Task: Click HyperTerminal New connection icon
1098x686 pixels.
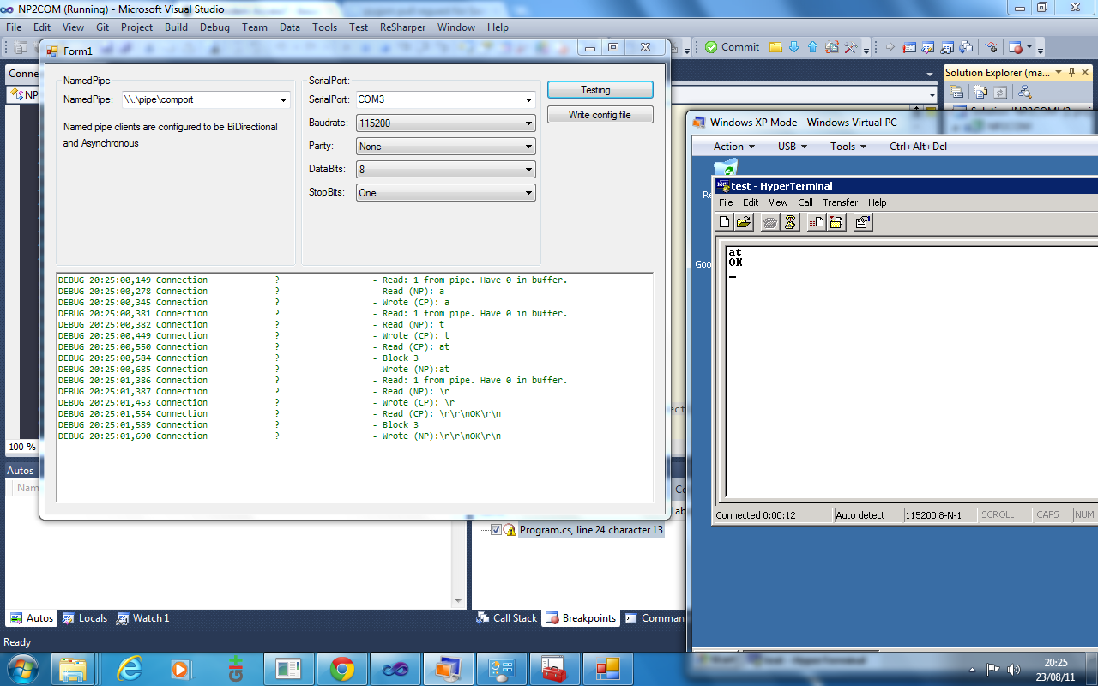Action: 725,222
